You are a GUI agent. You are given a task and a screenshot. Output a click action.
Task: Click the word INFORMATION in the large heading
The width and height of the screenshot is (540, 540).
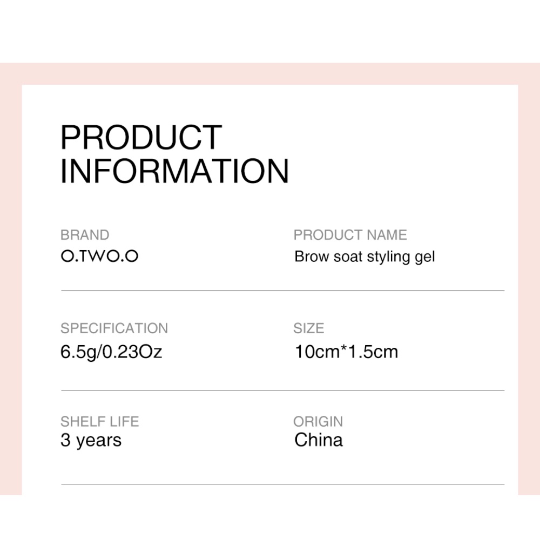point(174,171)
